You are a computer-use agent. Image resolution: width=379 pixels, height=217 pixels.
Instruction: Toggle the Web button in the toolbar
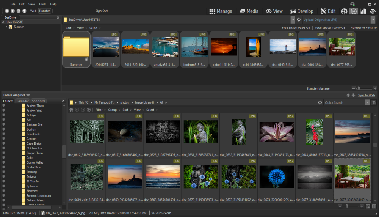click(33, 11)
